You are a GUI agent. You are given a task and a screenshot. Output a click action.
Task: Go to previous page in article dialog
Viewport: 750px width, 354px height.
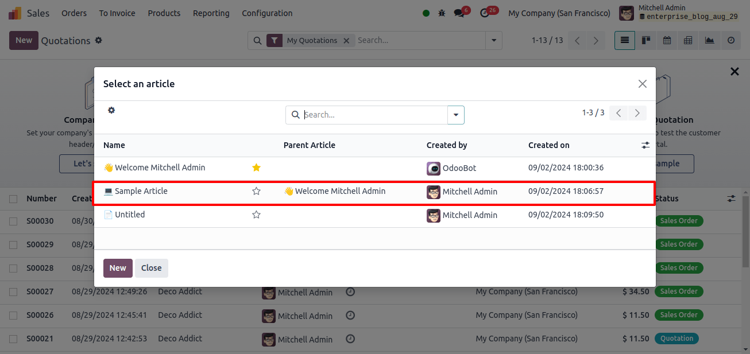(618, 113)
